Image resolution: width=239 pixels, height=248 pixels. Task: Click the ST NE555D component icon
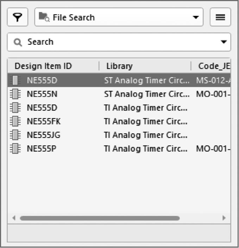click(x=15, y=81)
